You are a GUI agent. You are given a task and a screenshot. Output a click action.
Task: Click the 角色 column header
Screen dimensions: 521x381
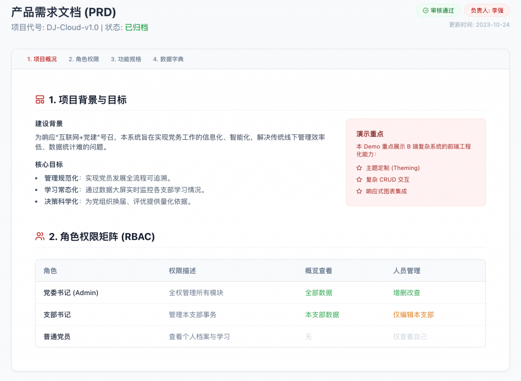click(x=50, y=271)
